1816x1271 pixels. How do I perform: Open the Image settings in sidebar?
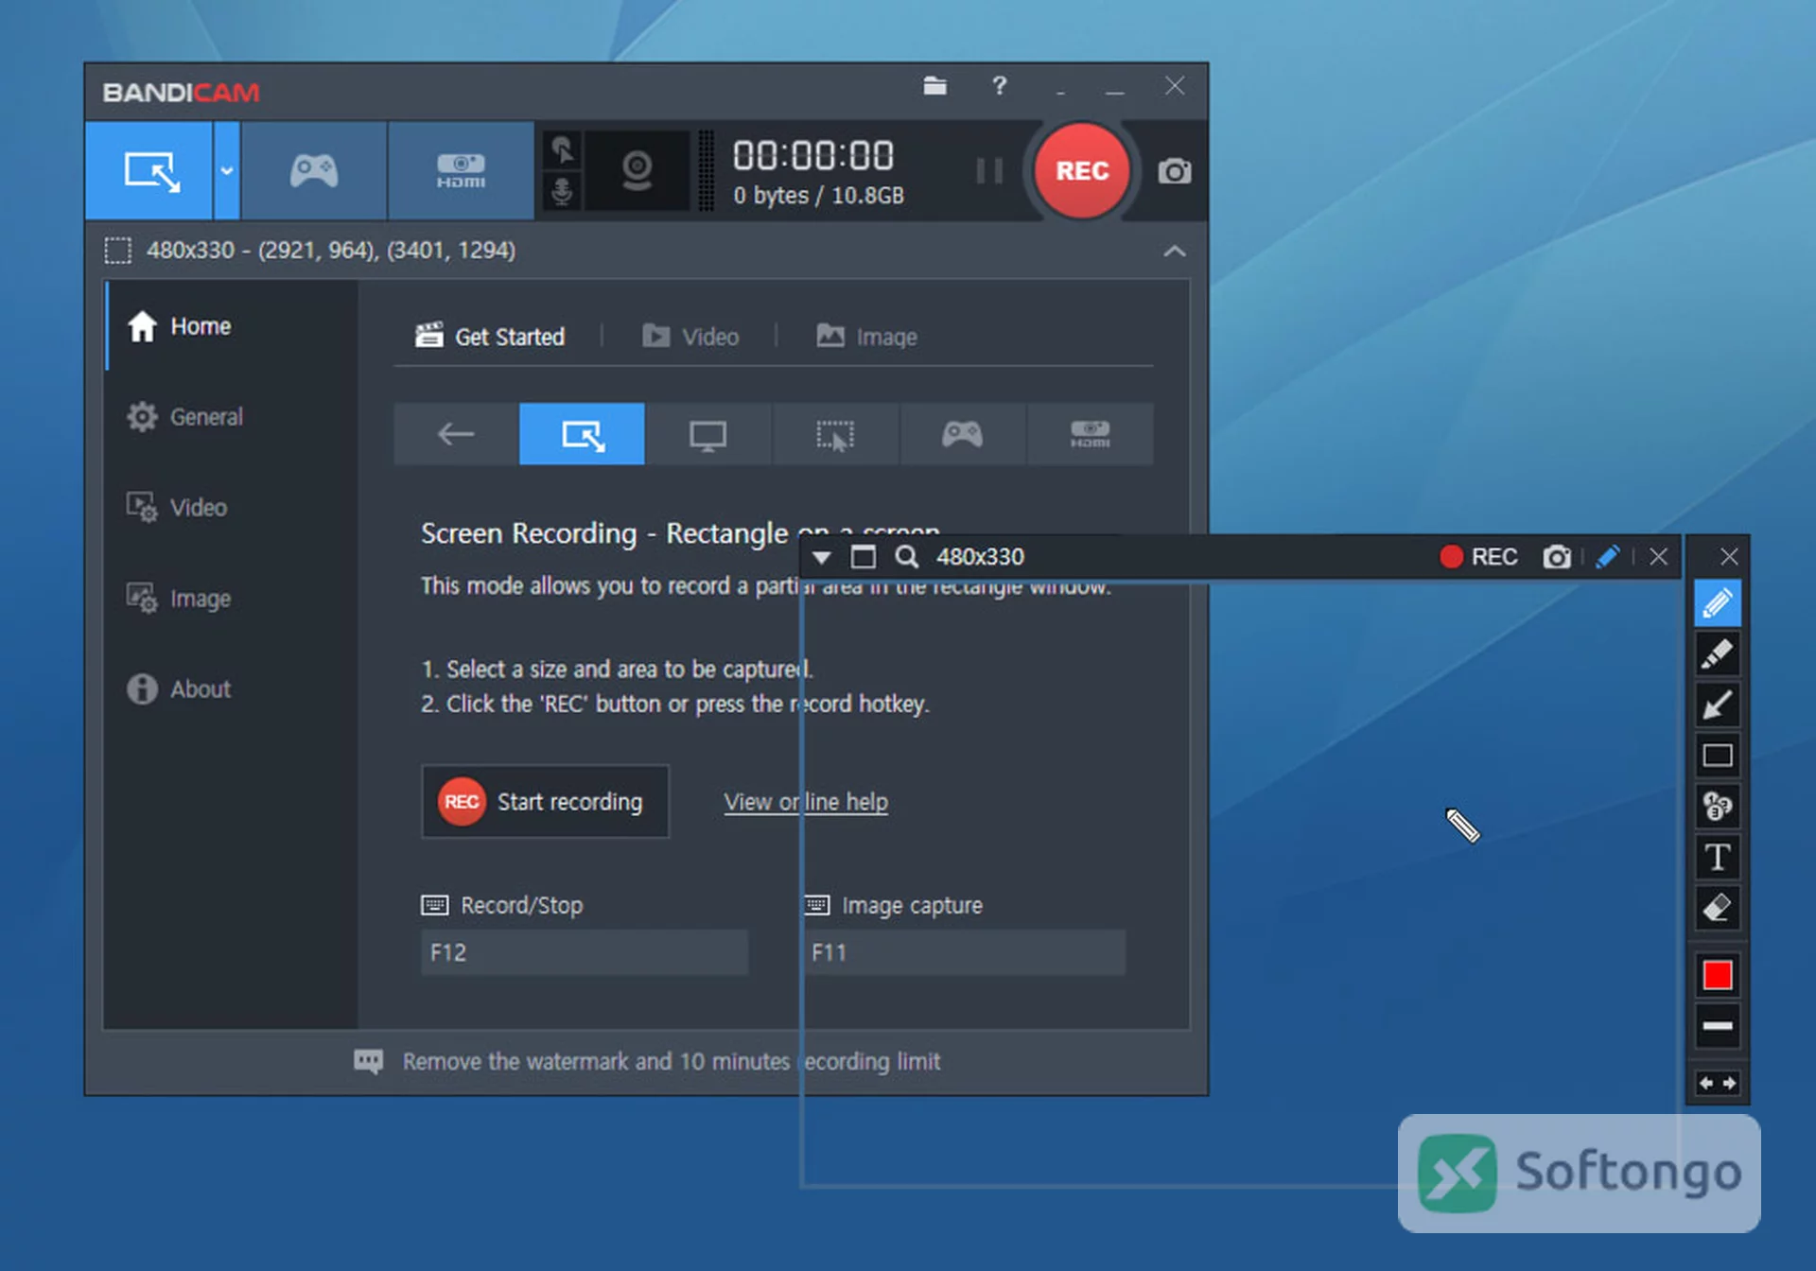tap(232, 599)
